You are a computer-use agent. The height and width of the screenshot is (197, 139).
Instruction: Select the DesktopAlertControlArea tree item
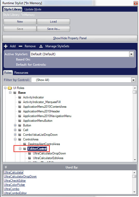click(x=44, y=144)
